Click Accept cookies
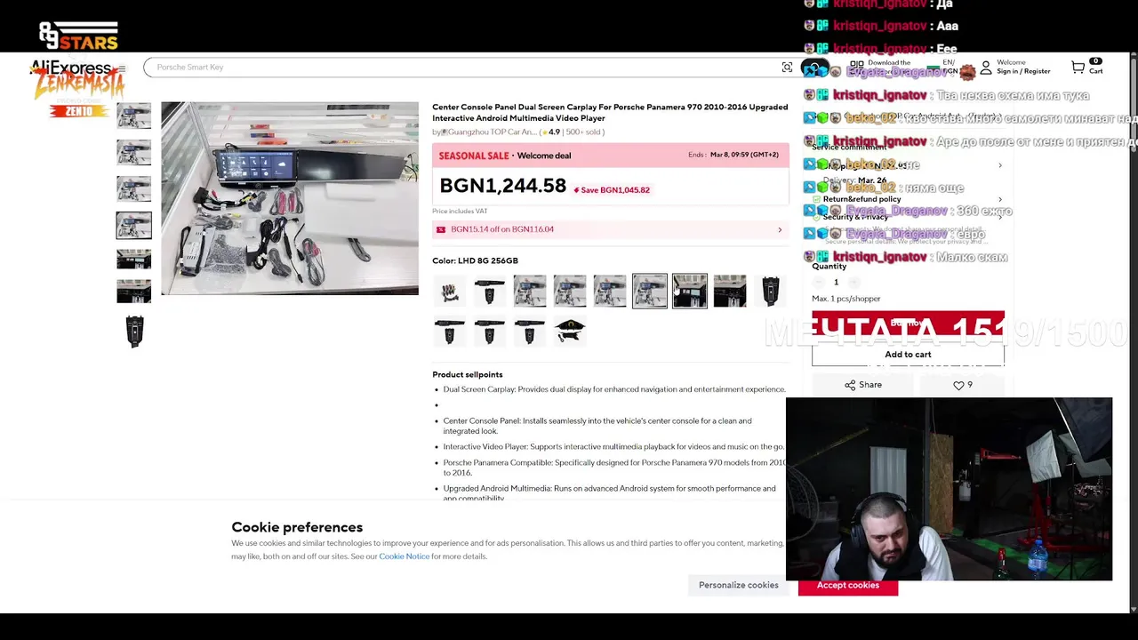Viewport: 1138px width, 640px height. pos(848,585)
